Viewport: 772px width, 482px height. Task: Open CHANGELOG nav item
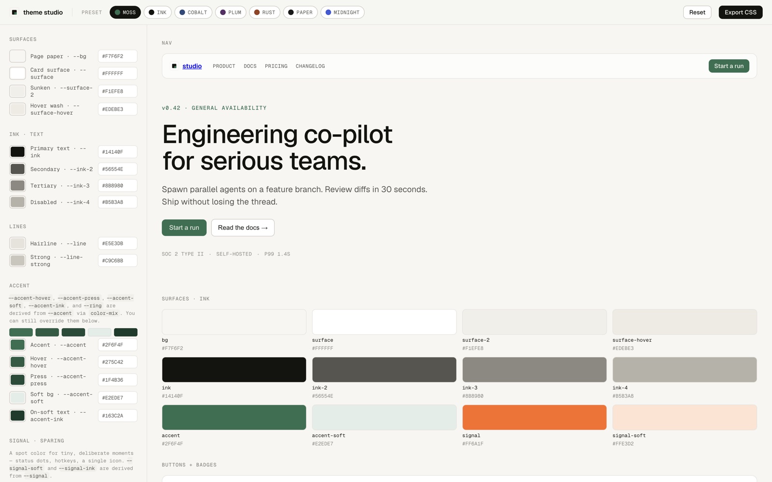(x=310, y=66)
